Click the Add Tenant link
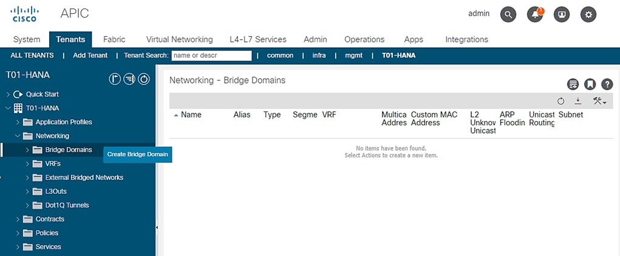620x256 pixels. coord(90,56)
